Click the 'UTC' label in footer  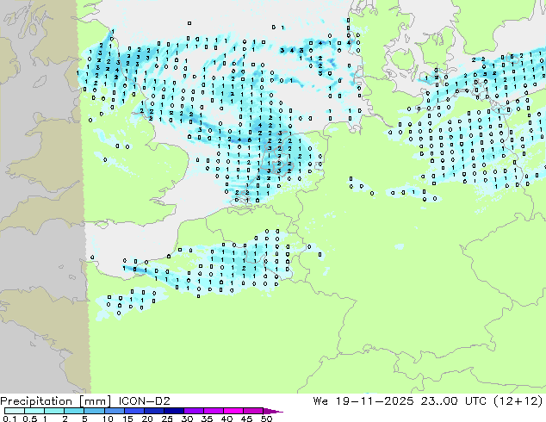[x=475, y=400]
